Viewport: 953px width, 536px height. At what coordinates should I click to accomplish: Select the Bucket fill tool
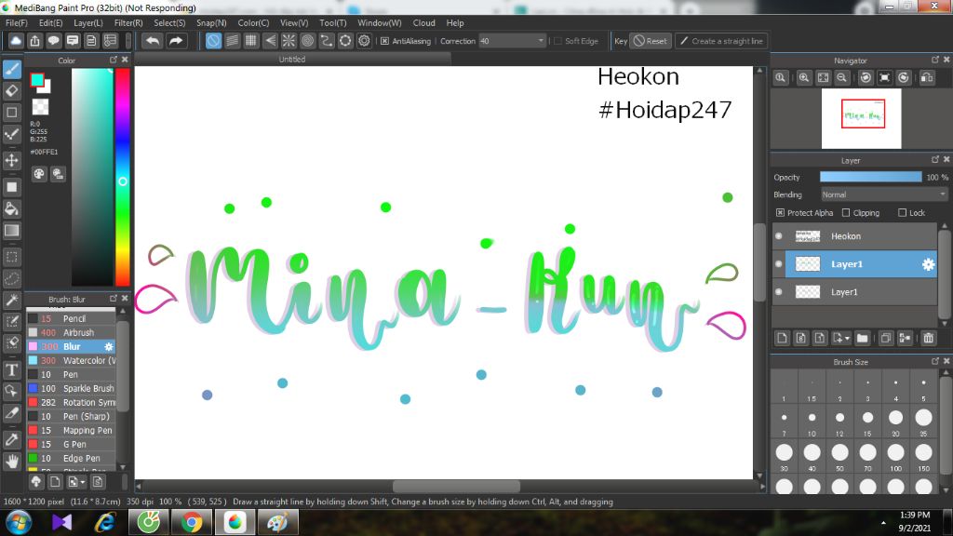(x=11, y=209)
